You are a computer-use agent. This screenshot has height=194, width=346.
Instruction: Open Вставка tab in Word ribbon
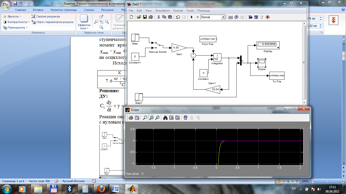tap(38, 10)
